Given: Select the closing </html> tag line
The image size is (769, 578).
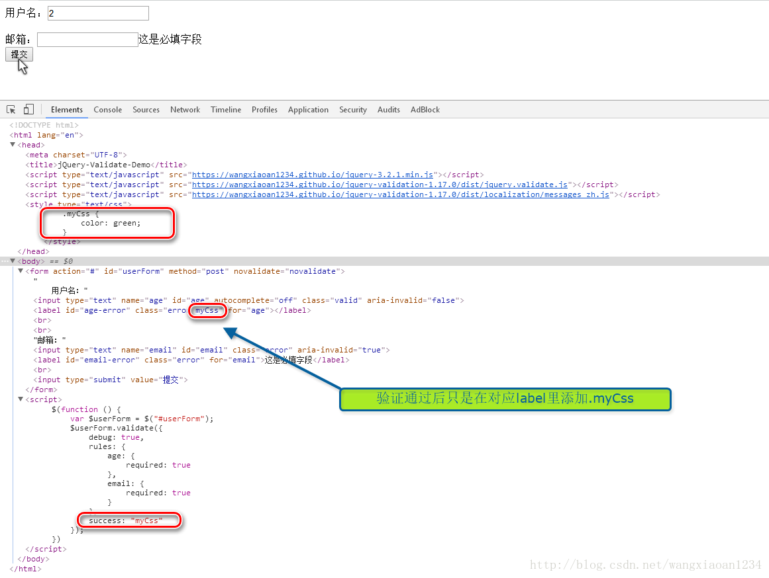Looking at the screenshot, I should tap(26, 569).
